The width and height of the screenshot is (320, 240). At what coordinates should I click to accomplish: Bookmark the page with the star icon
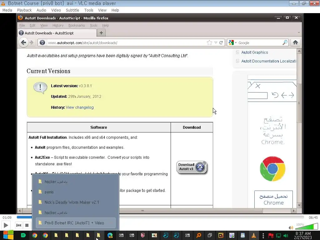(x=209, y=42)
